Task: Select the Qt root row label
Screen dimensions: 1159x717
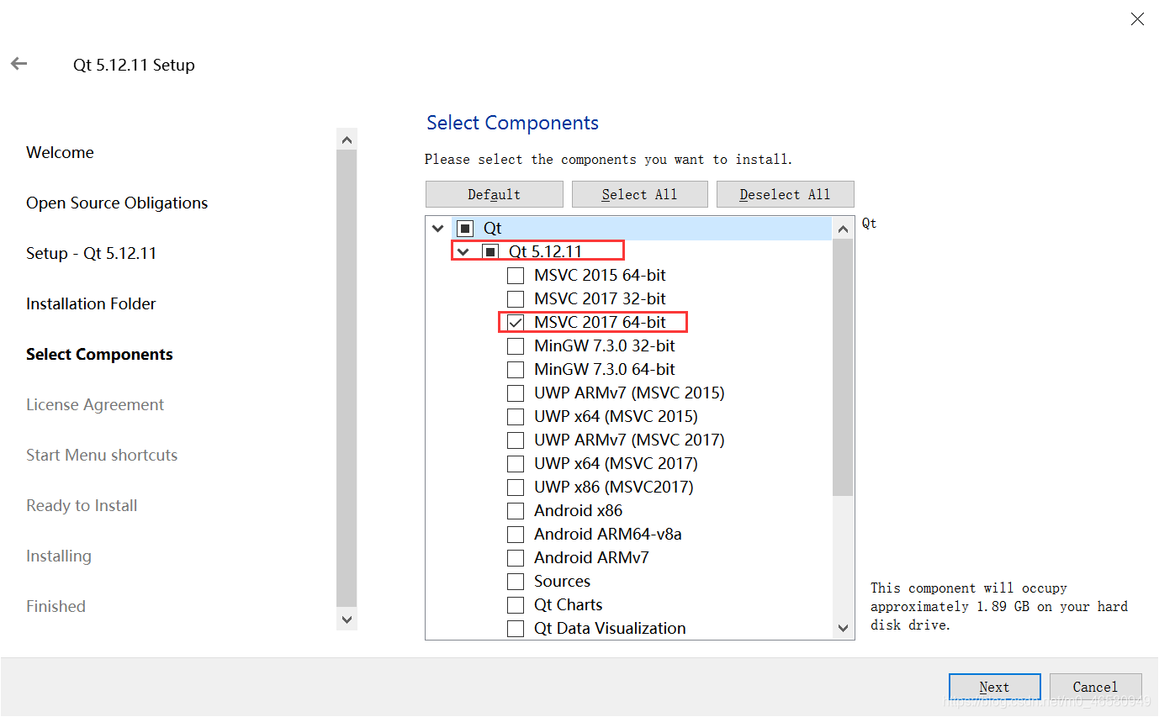Action: [x=492, y=229]
